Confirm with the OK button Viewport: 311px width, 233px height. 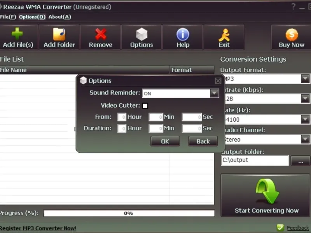[x=165, y=141]
